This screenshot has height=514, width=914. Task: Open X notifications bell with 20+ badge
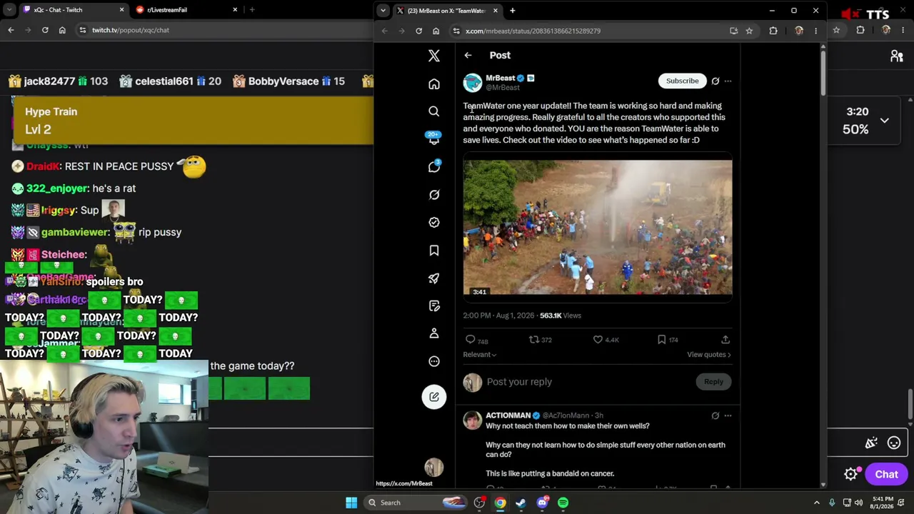[434, 139]
